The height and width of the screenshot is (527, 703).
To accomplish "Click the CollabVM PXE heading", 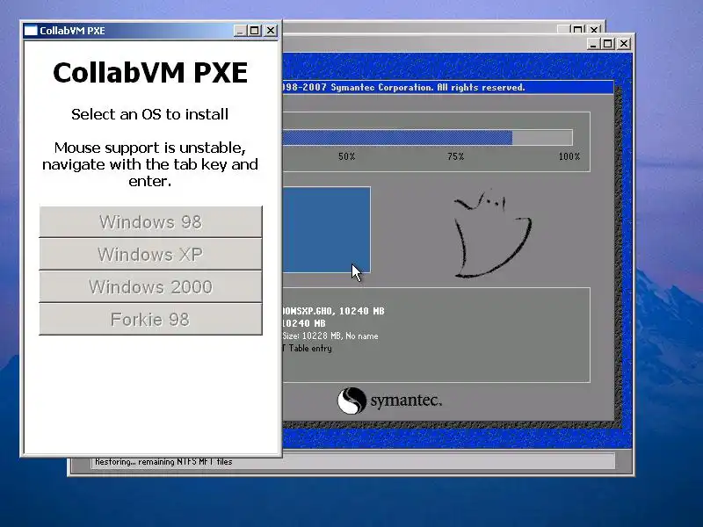I will [x=150, y=73].
